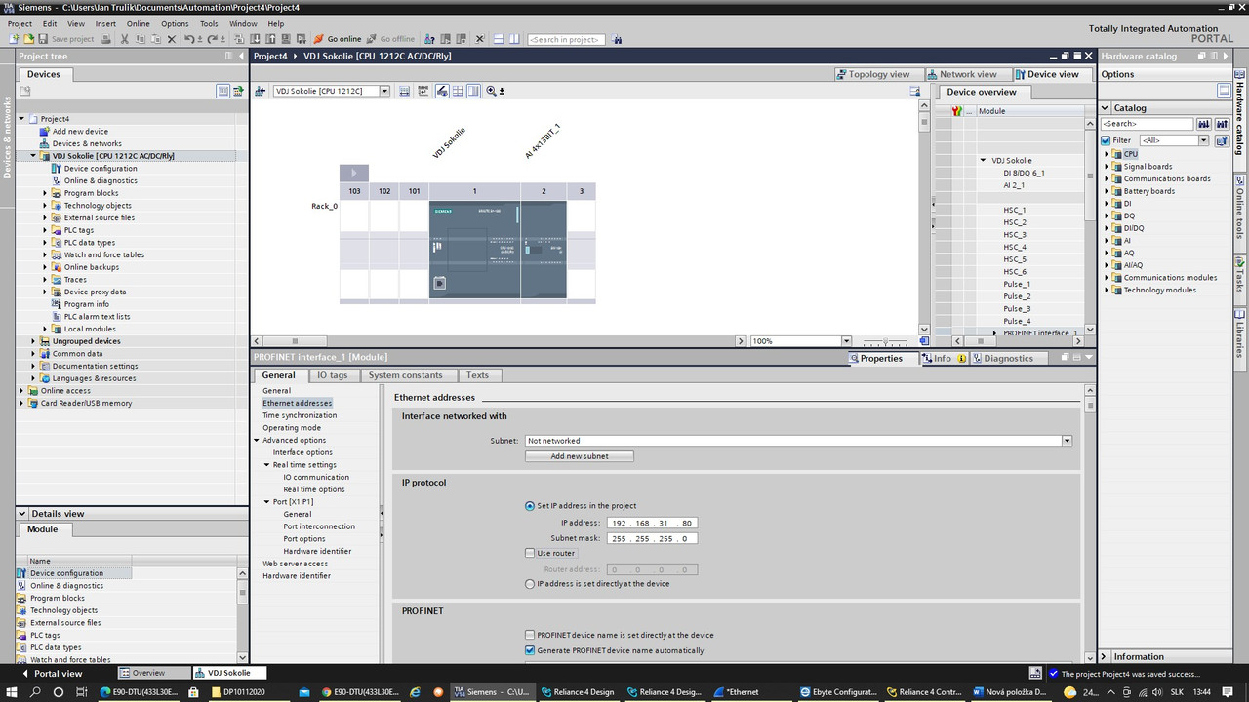
Task: Click Portal view at the bottom left
Action: point(52,673)
